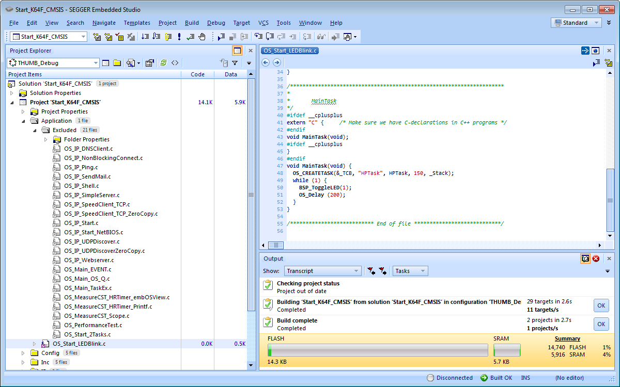
Task: Click the funnel filter icon in Project Explorer
Action: click(x=235, y=63)
